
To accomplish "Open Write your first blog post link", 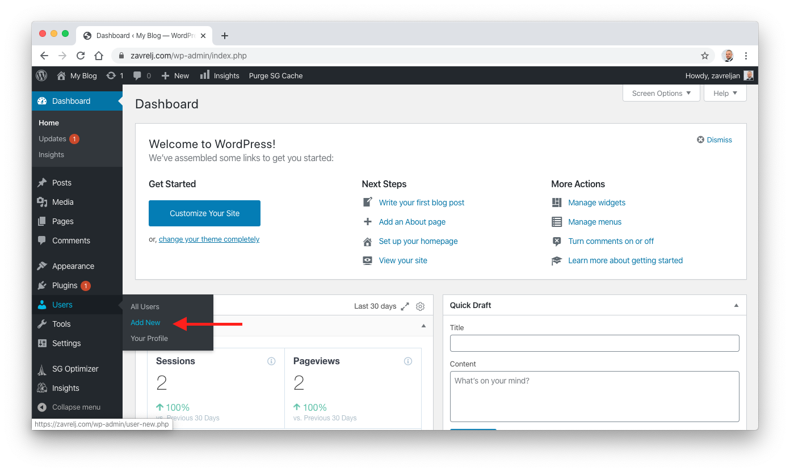I will pyautogui.click(x=422, y=203).
